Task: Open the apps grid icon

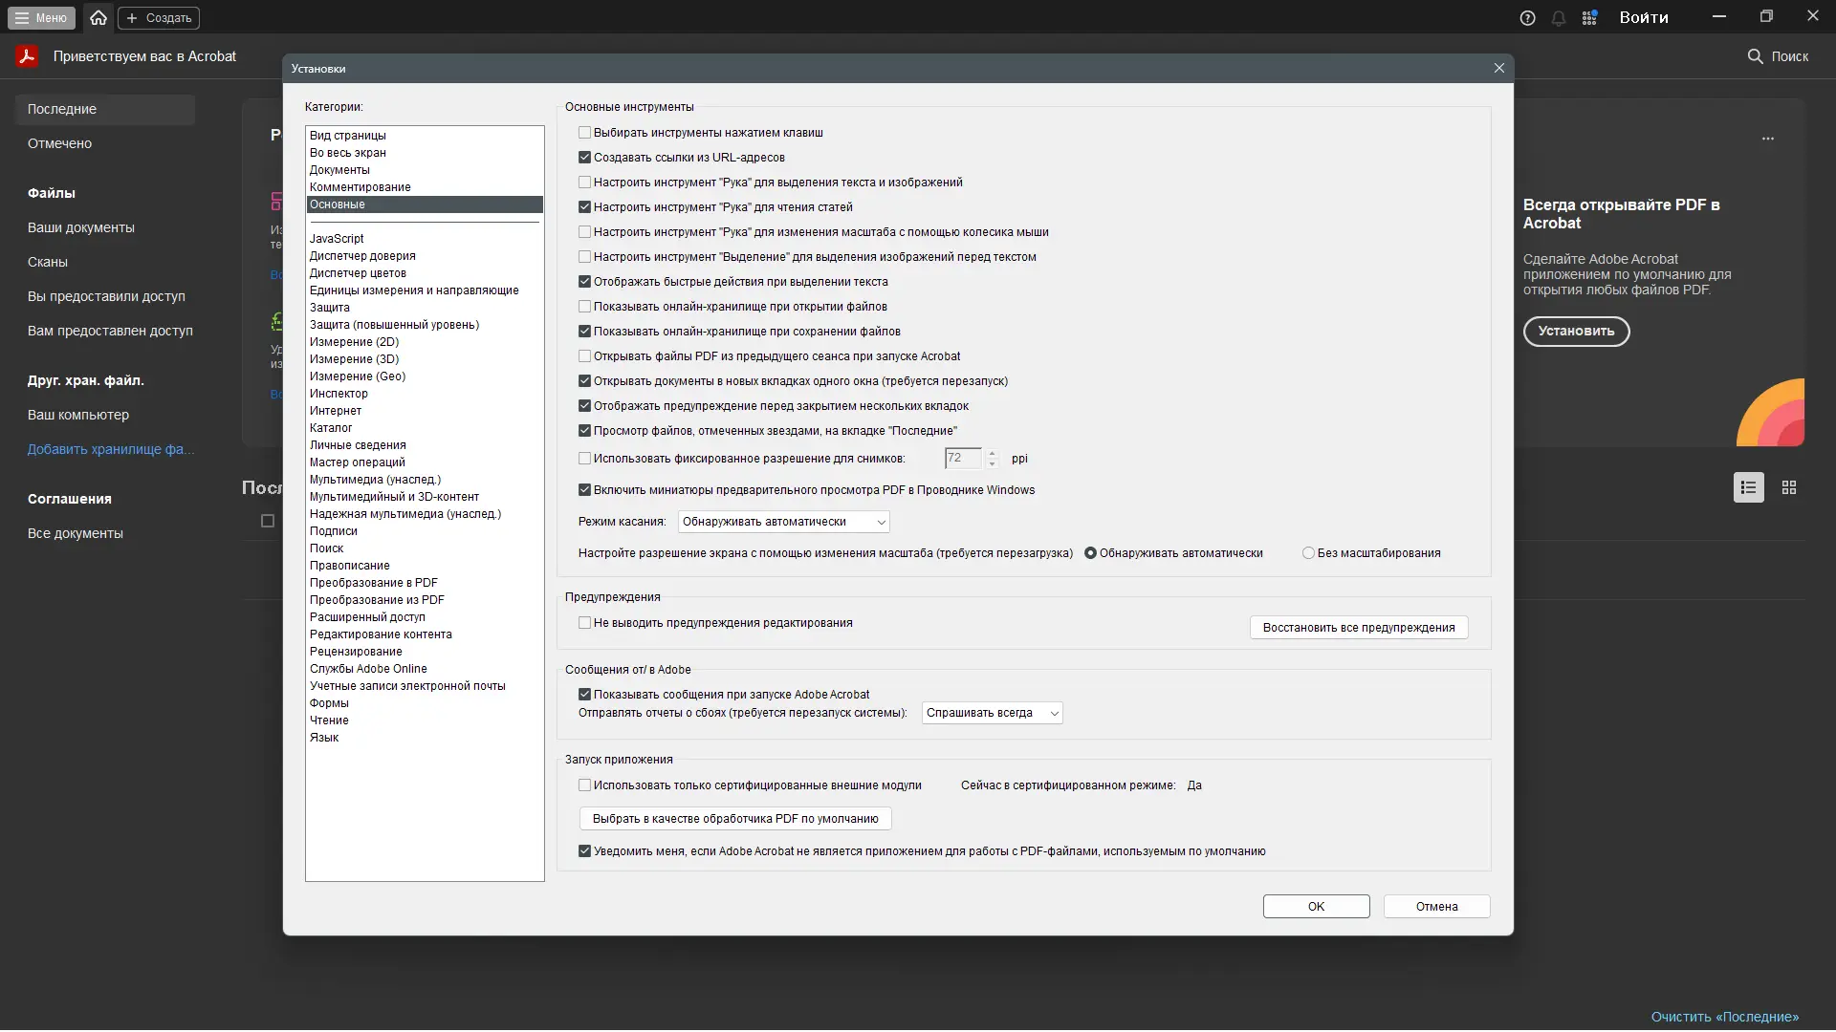Action: (1589, 18)
